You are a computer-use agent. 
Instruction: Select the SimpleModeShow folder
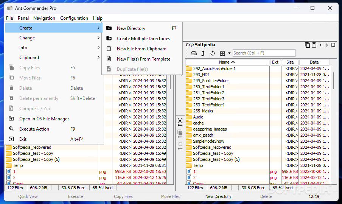pos(258,141)
